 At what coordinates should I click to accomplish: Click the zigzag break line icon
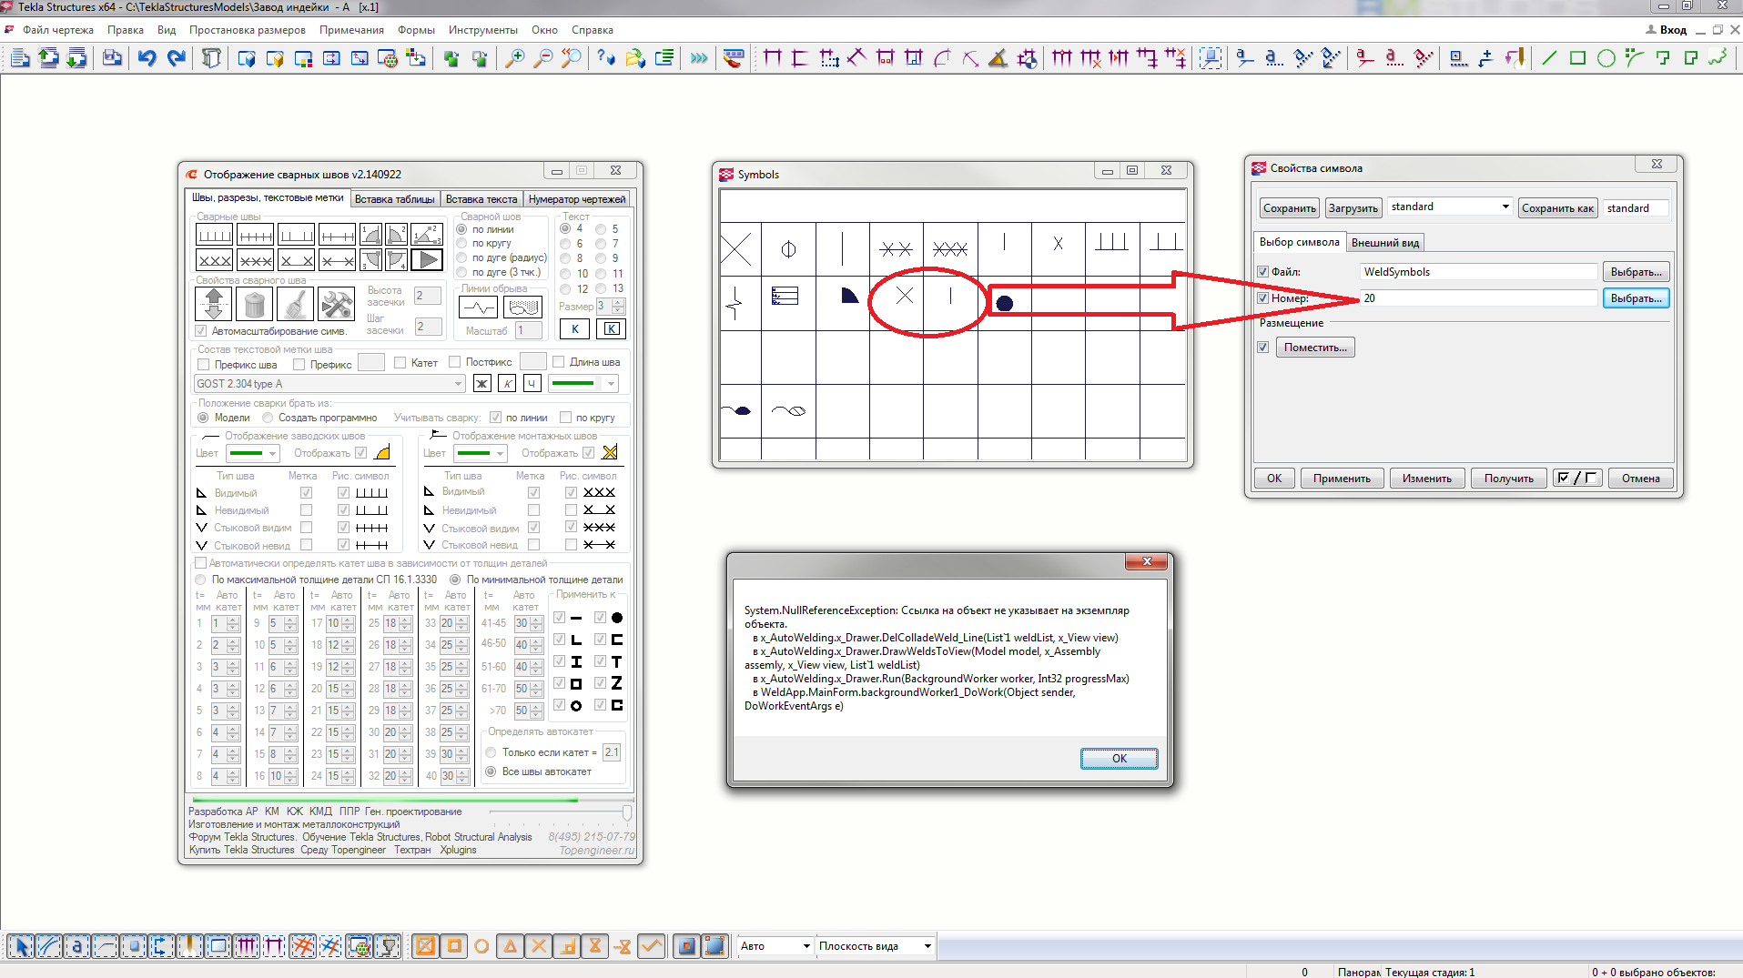[479, 308]
